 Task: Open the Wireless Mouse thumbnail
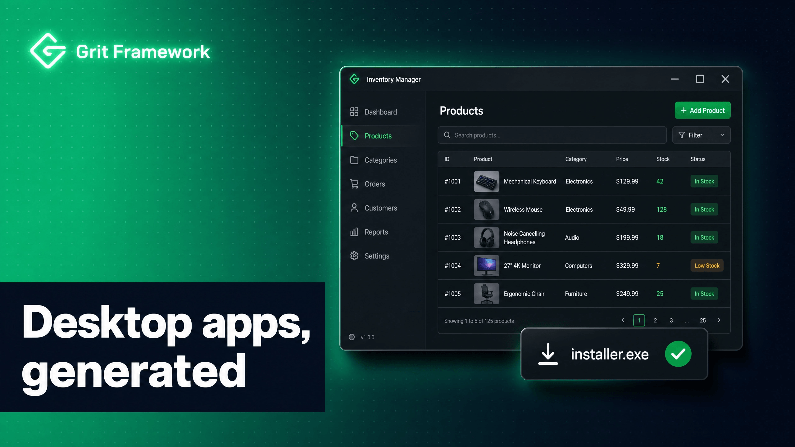coord(486,210)
